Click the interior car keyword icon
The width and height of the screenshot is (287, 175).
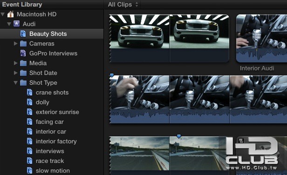pyautogui.click(x=29, y=131)
